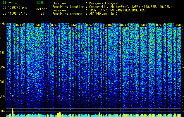Click the kHz axis unit label
This screenshot has height=117, width=184.
(3, 24)
